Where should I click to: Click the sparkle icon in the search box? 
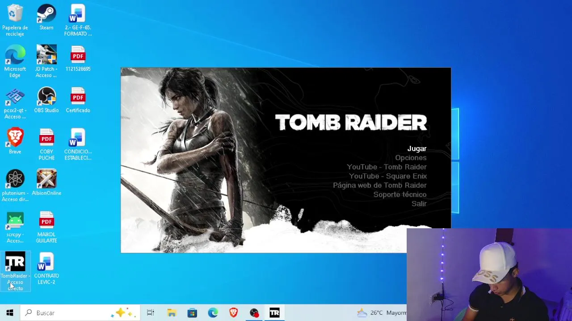[x=123, y=313]
